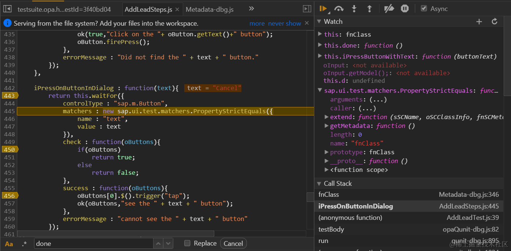The height and width of the screenshot is (251, 511).
Task: Toggle regex search option
Action: click(24, 244)
